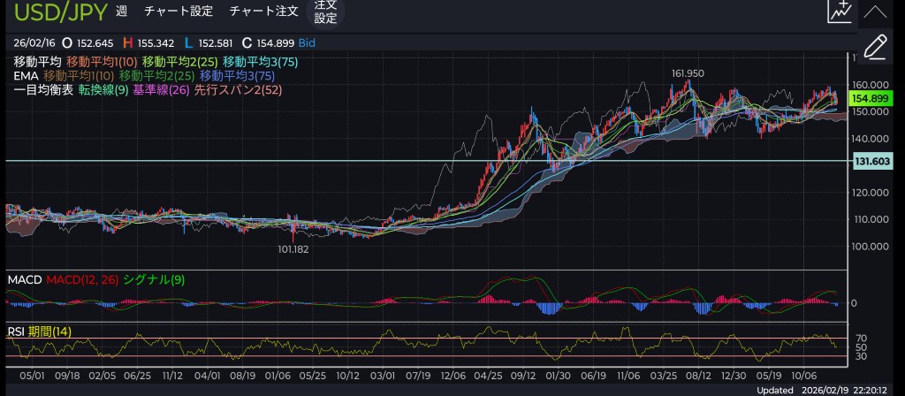
Task: Collapse the header with the up chevron
Action: coord(874,12)
